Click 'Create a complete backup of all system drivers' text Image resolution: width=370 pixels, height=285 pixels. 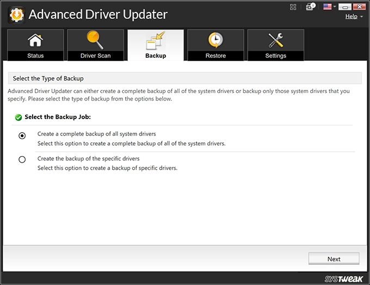[96, 134]
